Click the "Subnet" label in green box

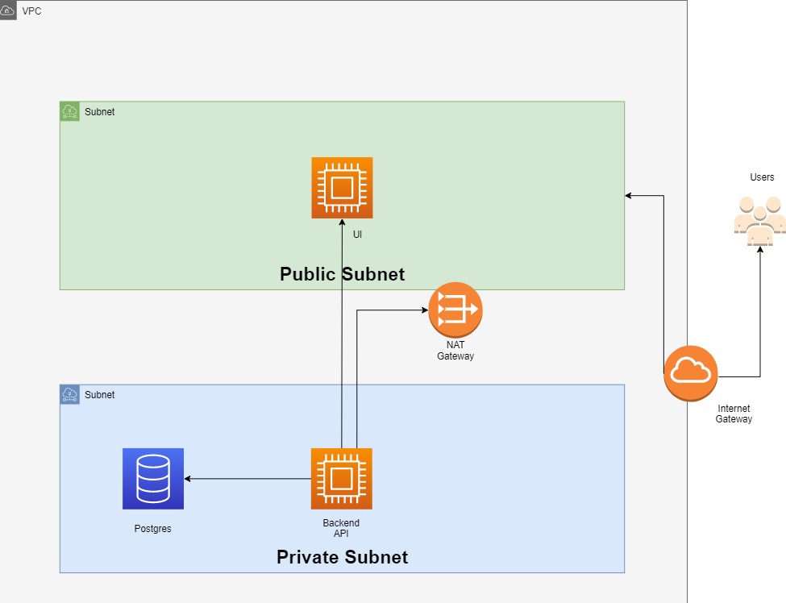[99, 112]
